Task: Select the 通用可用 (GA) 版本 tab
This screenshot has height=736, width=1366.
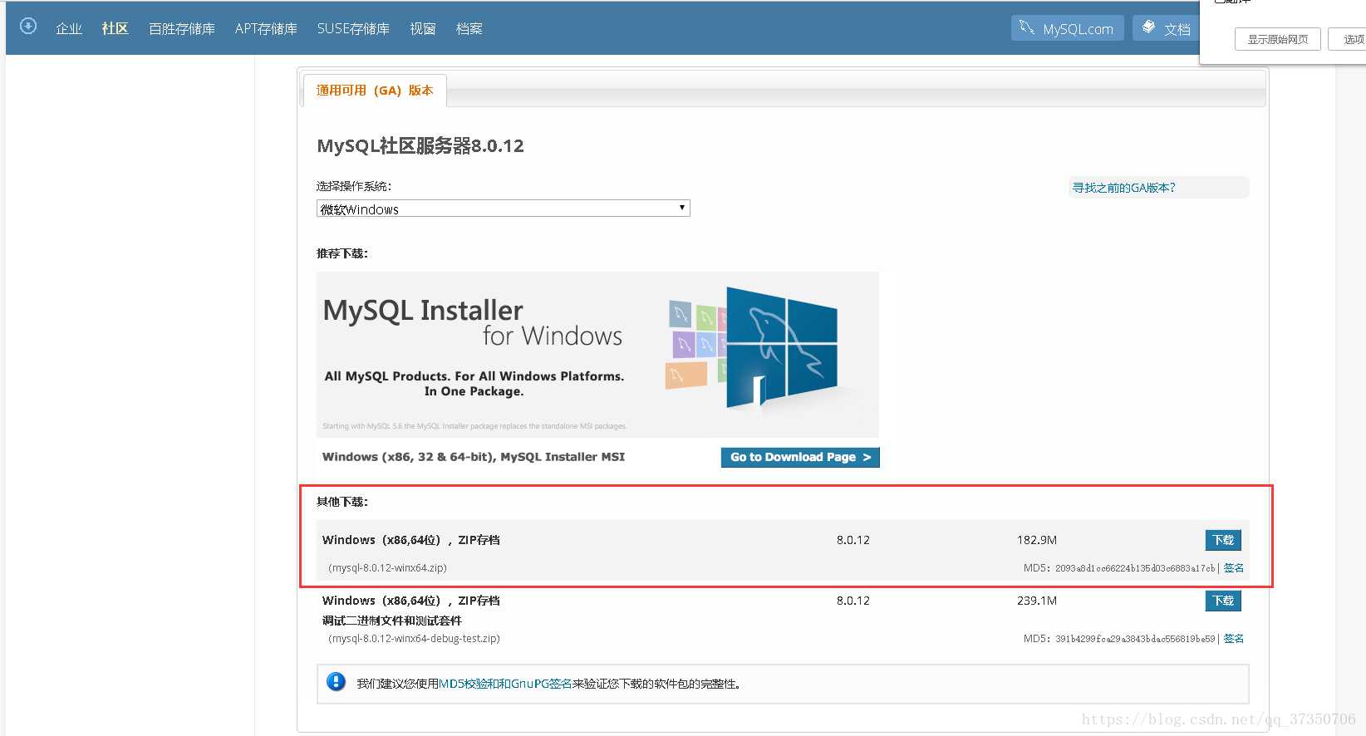Action: click(x=375, y=91)
